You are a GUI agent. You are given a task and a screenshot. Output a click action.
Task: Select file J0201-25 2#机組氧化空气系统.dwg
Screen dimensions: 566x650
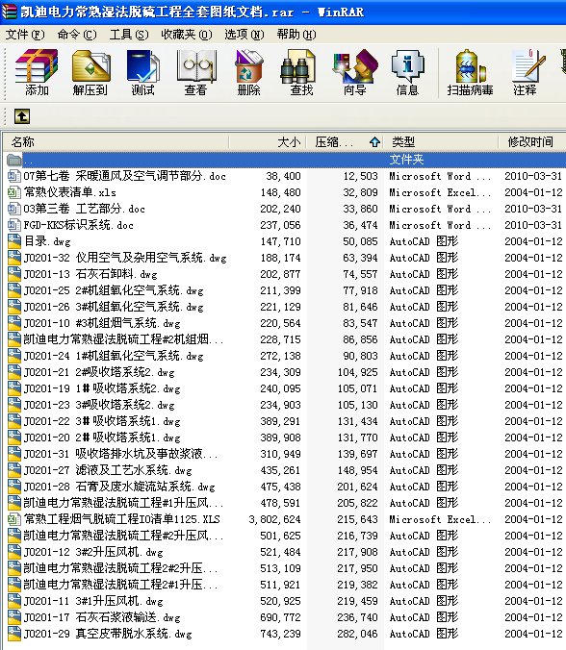pyautogui.click(x=114, y=290)
